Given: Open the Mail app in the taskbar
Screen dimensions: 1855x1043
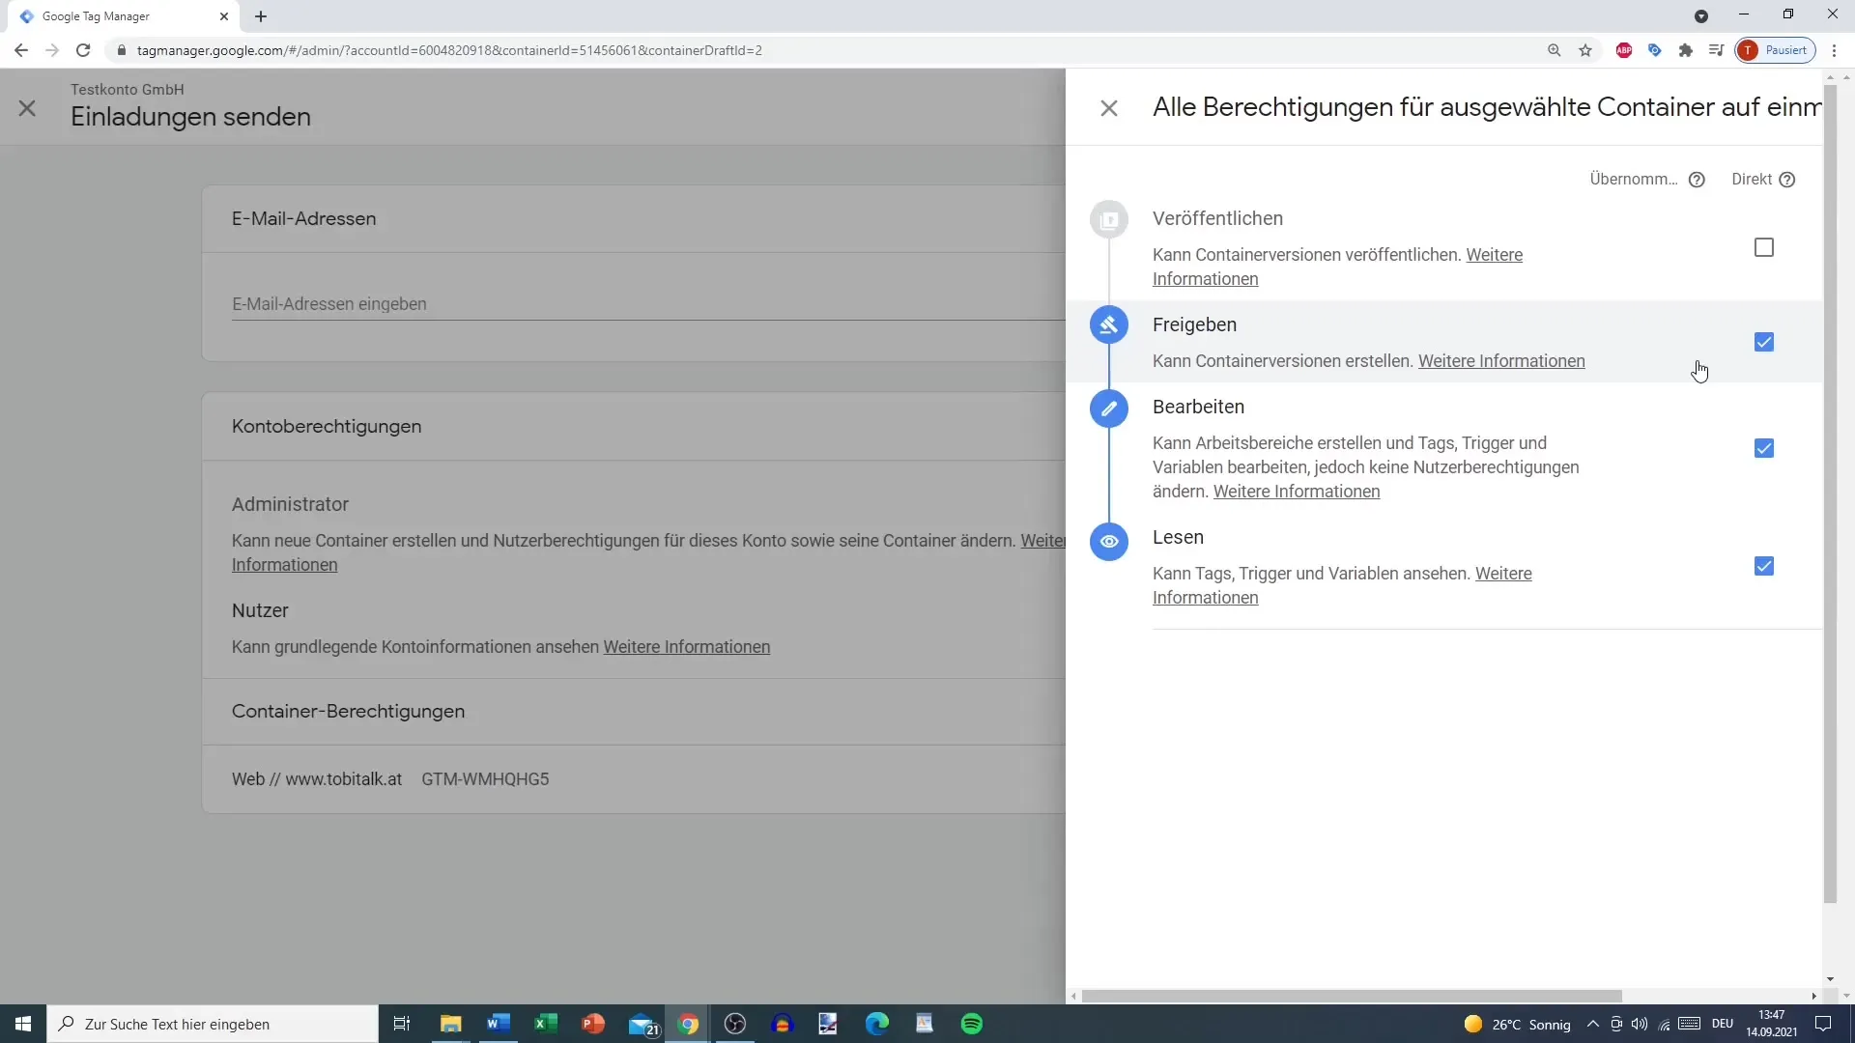Looking at the screenshot, I should [642, 1024].
